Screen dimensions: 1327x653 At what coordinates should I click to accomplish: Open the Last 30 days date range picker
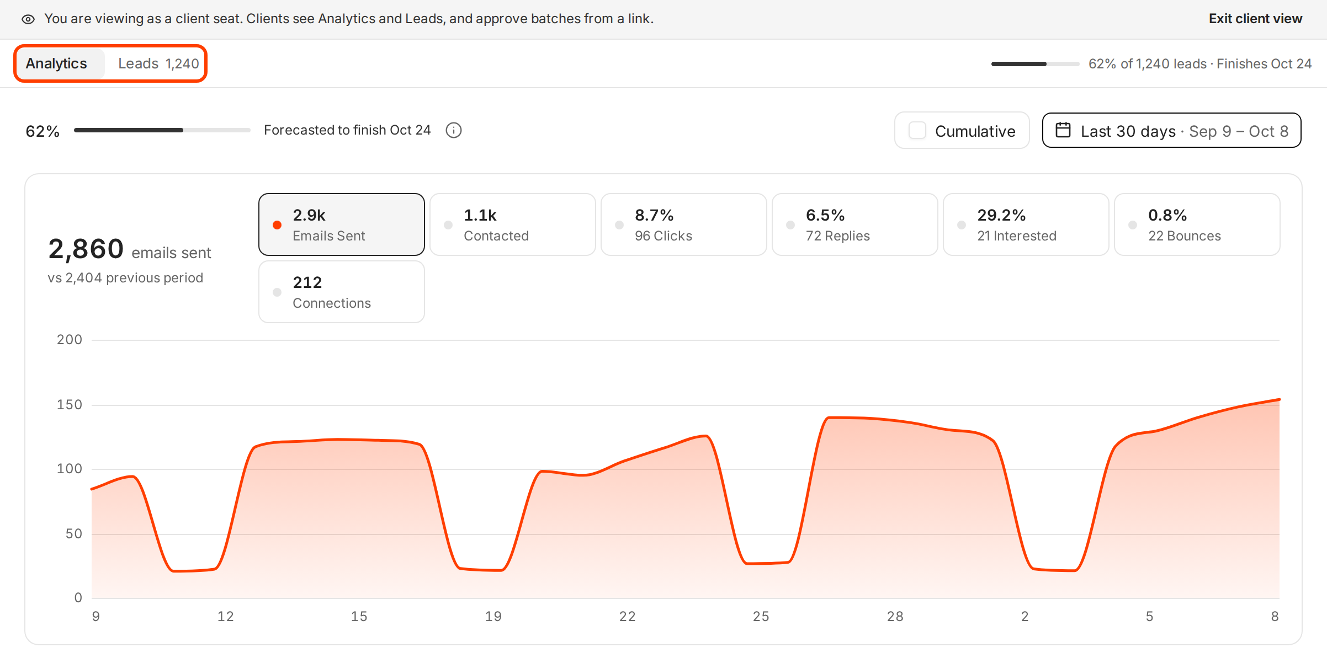(x=1171, y=131)
